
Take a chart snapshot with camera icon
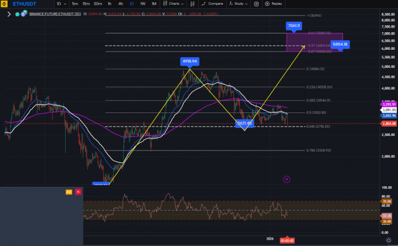256,4
